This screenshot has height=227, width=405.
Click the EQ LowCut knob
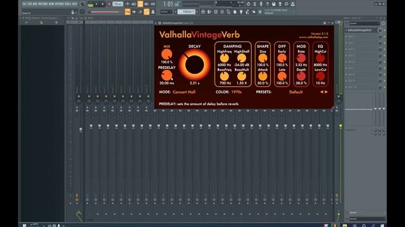coord(320,76)
